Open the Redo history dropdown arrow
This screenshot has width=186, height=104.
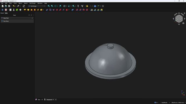[x=20, y=6]
